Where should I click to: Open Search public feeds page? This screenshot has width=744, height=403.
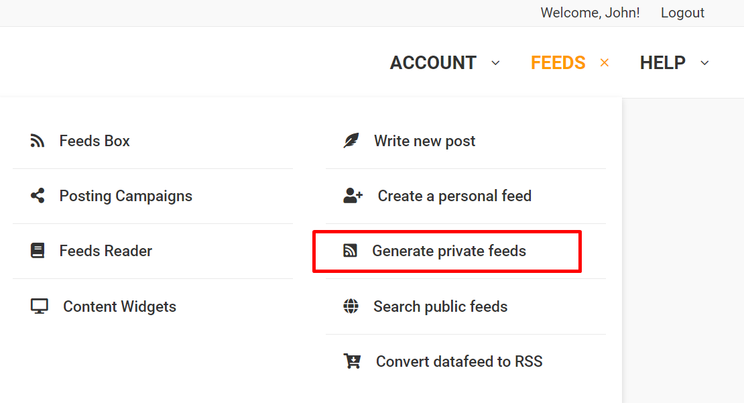coord(440,306)
